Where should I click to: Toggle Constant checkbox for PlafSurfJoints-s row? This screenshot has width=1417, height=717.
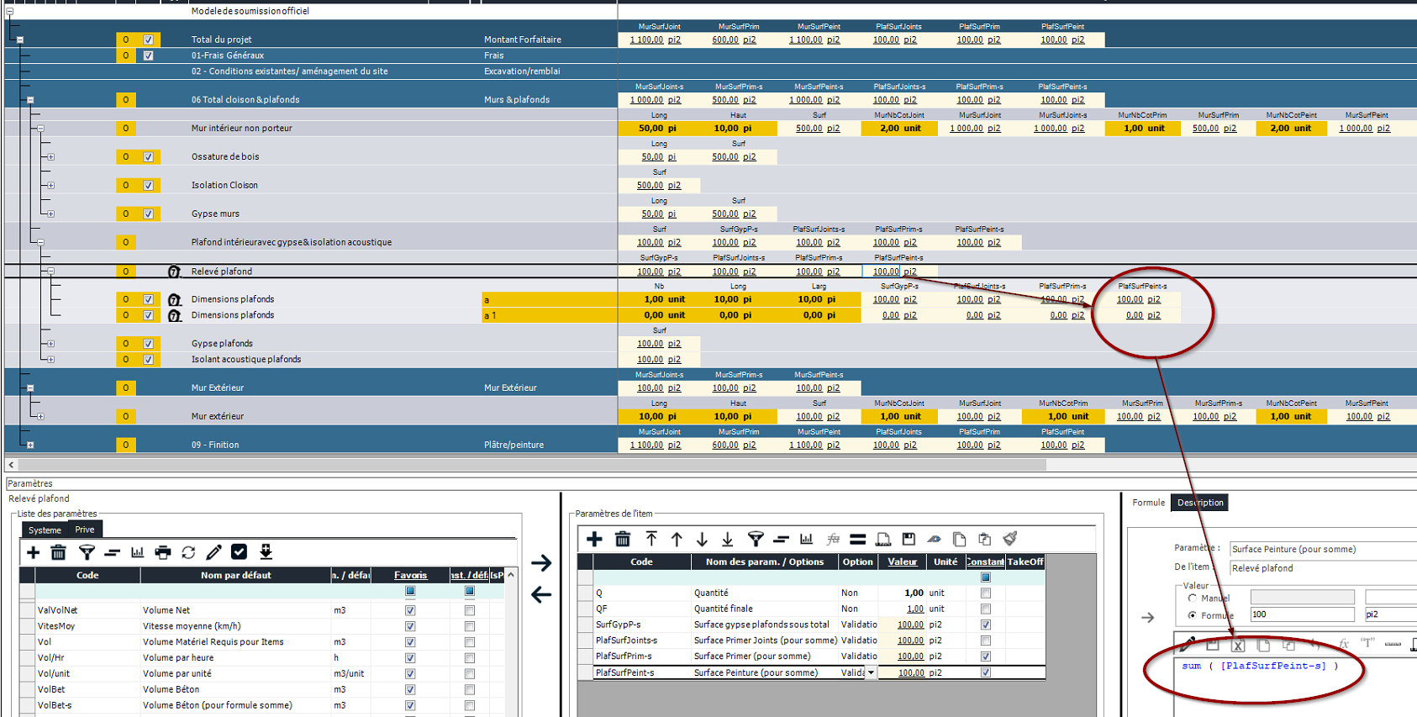point(986,641)
